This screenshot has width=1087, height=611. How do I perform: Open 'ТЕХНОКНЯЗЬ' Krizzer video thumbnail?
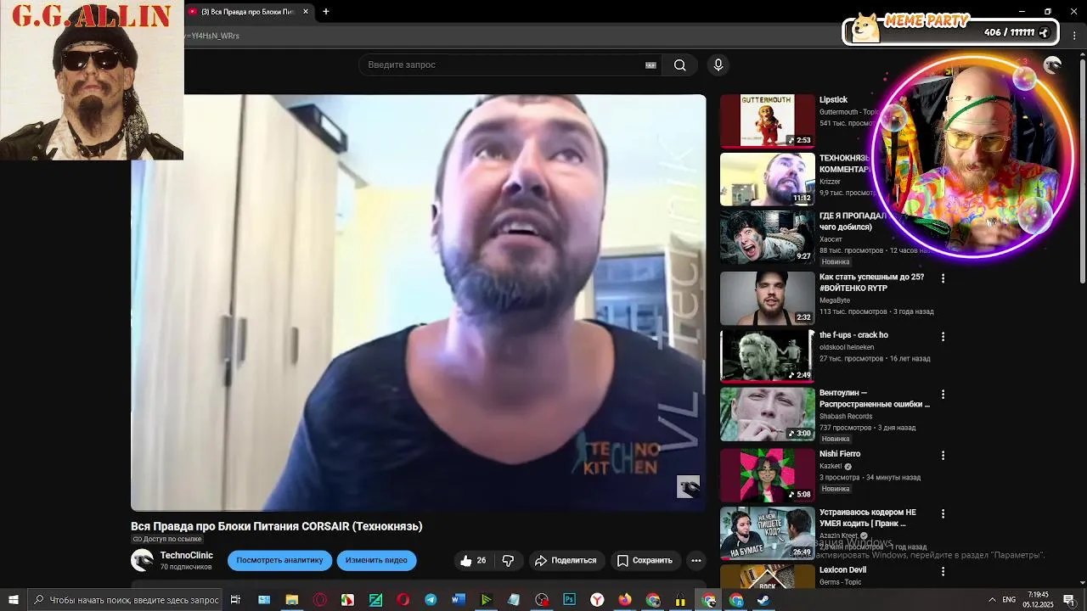[x=767, y=179]
